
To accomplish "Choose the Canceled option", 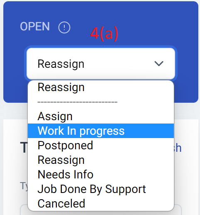I will click(101, 203).
